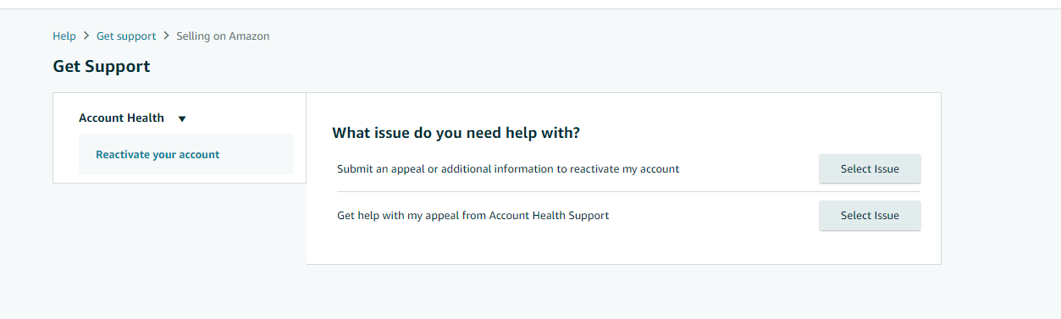
Task: Click the 'What issue do you need help with?' heading
Action: pos(456,133)
